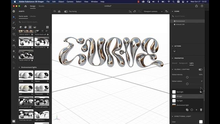220x124 pixels.
Task: Open the Viewport camera dropdown
Action: point(153,11)
